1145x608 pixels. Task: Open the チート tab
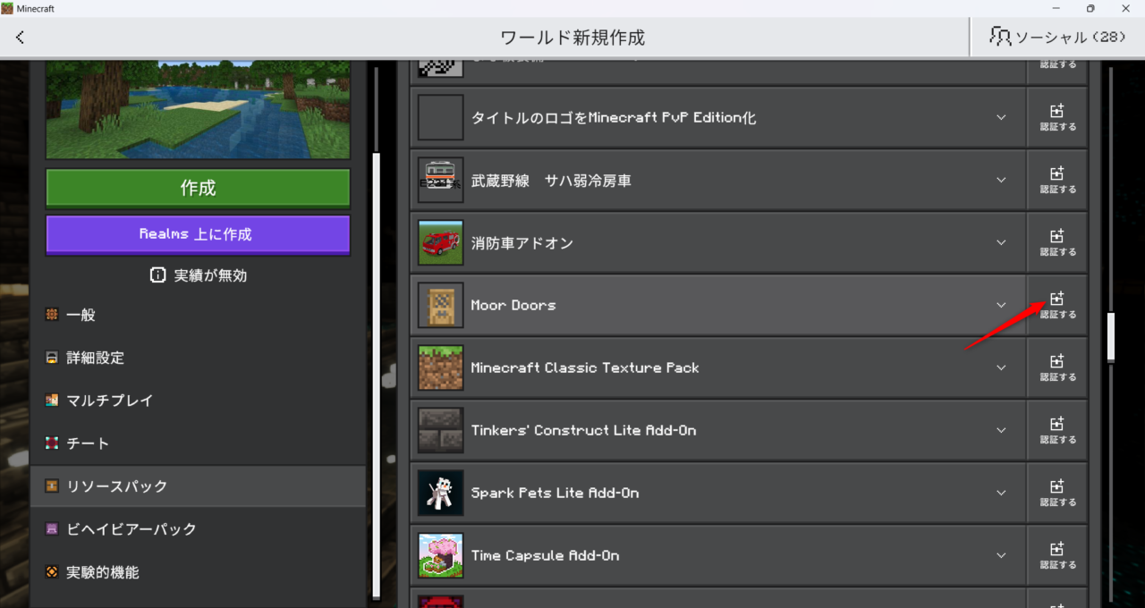(198, 443)
